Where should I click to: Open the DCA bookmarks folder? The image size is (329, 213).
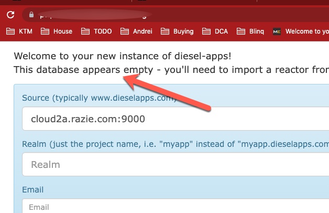point(215,31)
